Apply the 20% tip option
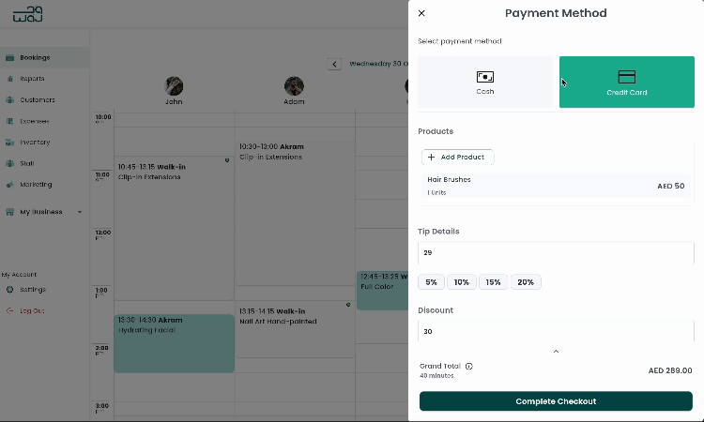Viewport: 704px width, 422px height. [526, 282]
